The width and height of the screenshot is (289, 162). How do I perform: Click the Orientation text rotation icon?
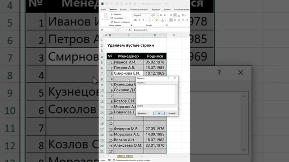[183, 15]
